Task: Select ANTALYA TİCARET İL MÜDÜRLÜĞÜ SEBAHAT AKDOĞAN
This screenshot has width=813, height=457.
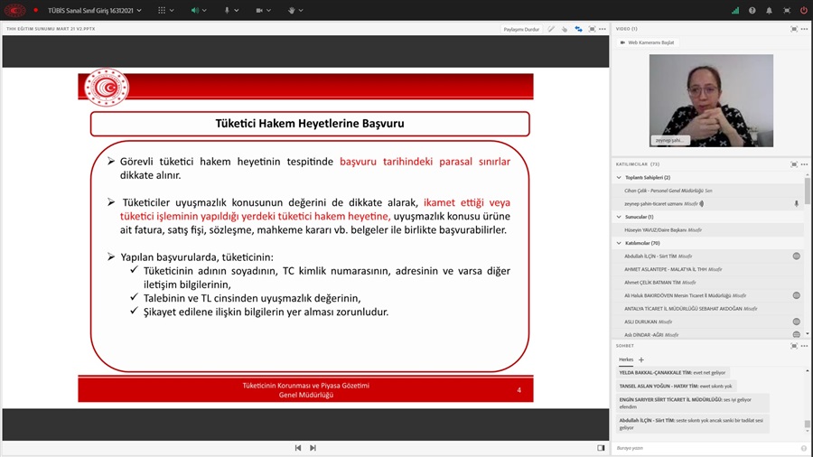Action: (x=708, y=309)
